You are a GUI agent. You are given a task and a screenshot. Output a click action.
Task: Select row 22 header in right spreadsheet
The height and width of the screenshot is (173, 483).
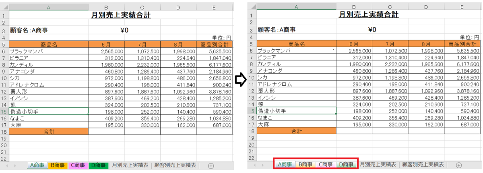[252, 157]
